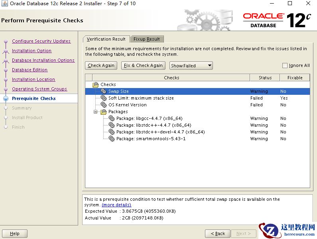Switch to the Verification Result tab

(106, 39)
